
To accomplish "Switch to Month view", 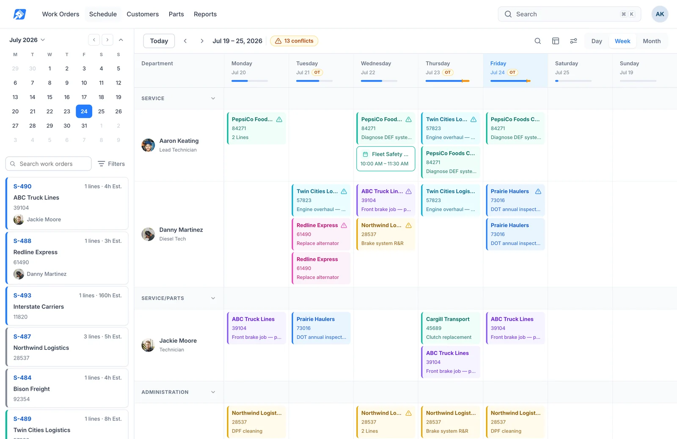I will coord(652,41).
